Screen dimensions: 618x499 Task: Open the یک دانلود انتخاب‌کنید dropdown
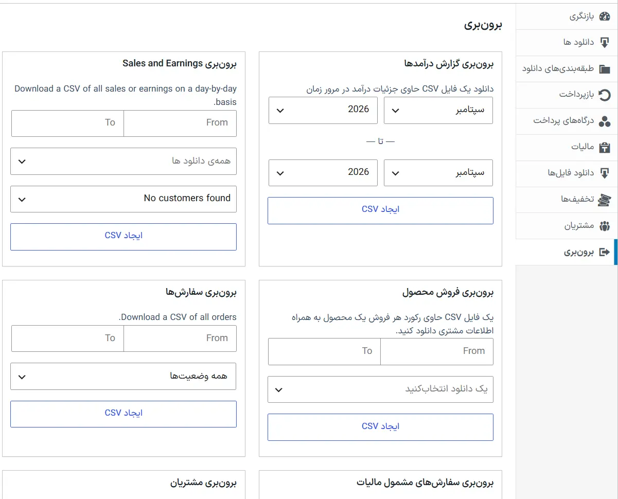pyautogui.click(x=380, y=389)
